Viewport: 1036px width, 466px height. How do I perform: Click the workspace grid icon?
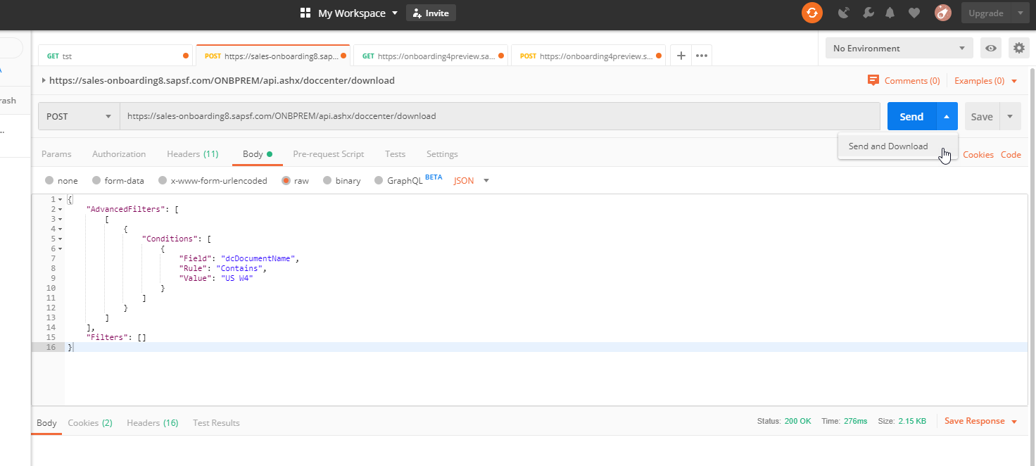[x=305, y=13]
